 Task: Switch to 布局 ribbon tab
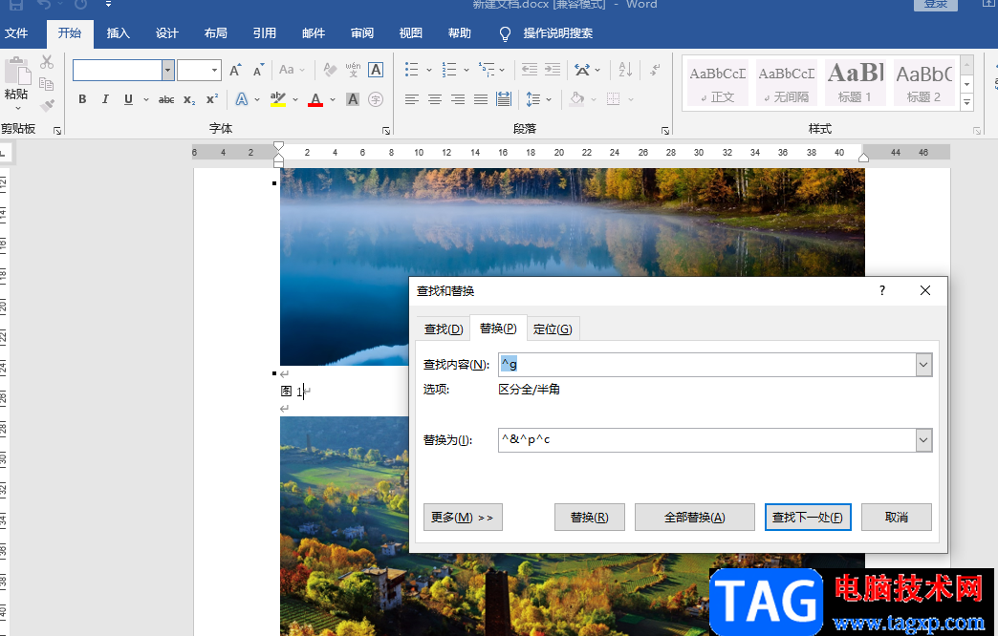pos(215,33)
